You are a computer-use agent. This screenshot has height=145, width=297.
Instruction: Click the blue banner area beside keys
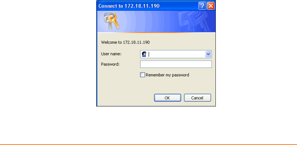148,21
